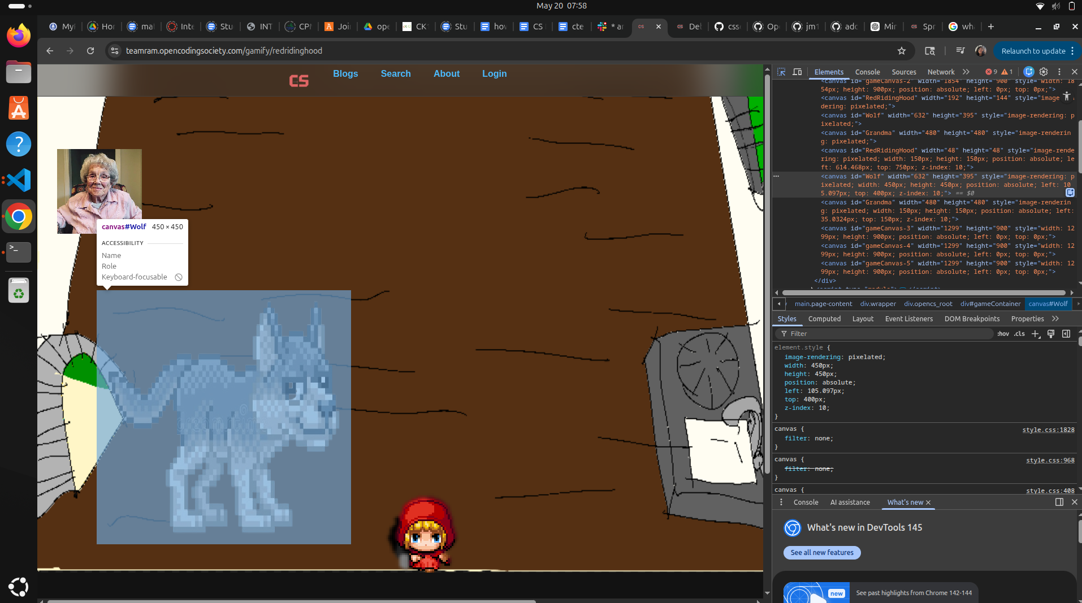Expand more DevTools panels chevron next to Network
The width and height of the screenshot is (1082, 603).
966,72
